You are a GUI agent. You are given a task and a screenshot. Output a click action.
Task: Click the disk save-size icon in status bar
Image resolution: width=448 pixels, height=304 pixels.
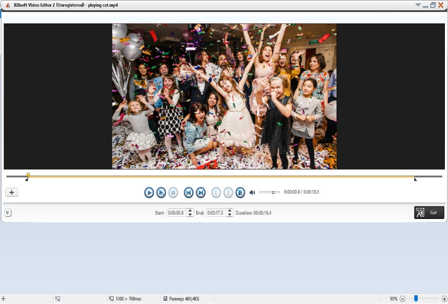pos(165,299)
